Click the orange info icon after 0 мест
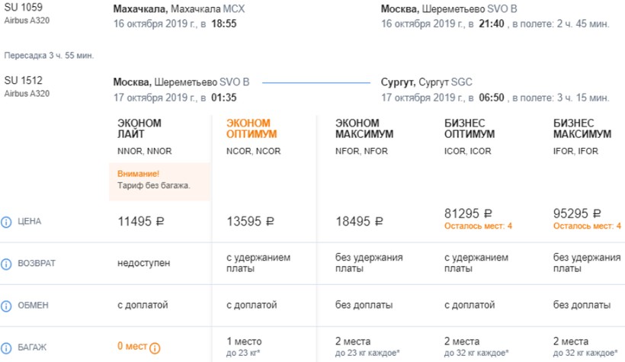This screenshot has width=625, height=362. [x=155, y=348]
